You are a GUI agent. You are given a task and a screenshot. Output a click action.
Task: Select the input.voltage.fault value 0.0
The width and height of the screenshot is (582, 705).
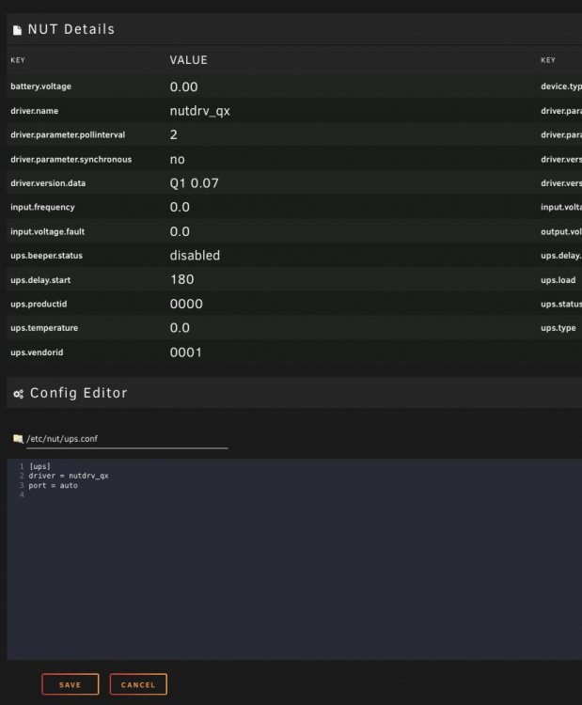[x=180, y=231]
